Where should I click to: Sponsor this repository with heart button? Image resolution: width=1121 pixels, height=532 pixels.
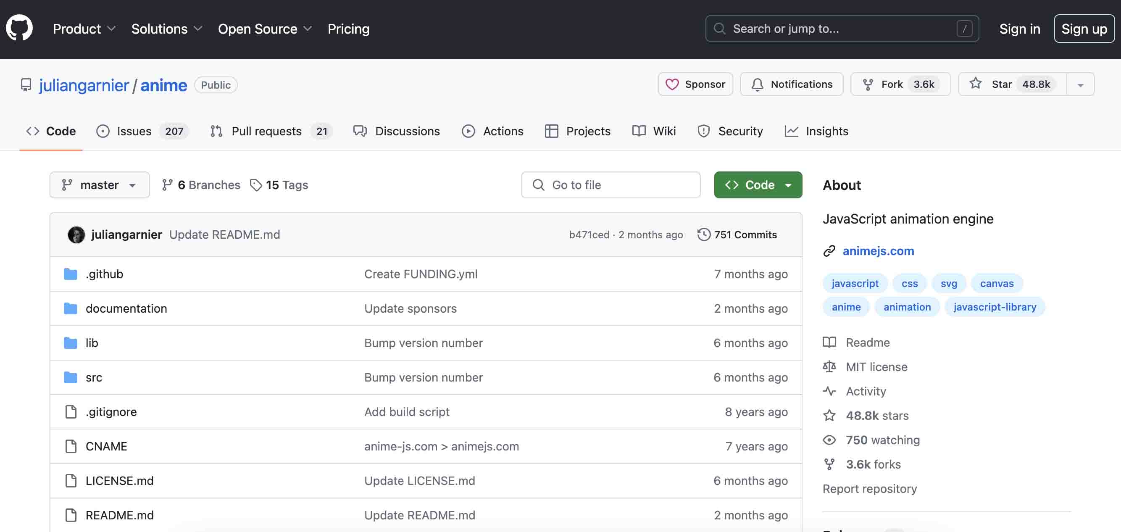pos(695,84)
